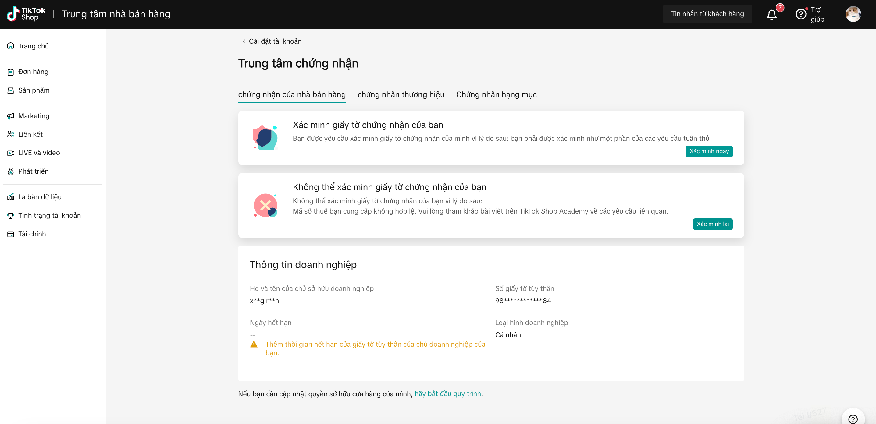This screenshot has width=876, height=424.
Task: Switch to chứng nhận thương hiệu tab
Action: [401, 94]
